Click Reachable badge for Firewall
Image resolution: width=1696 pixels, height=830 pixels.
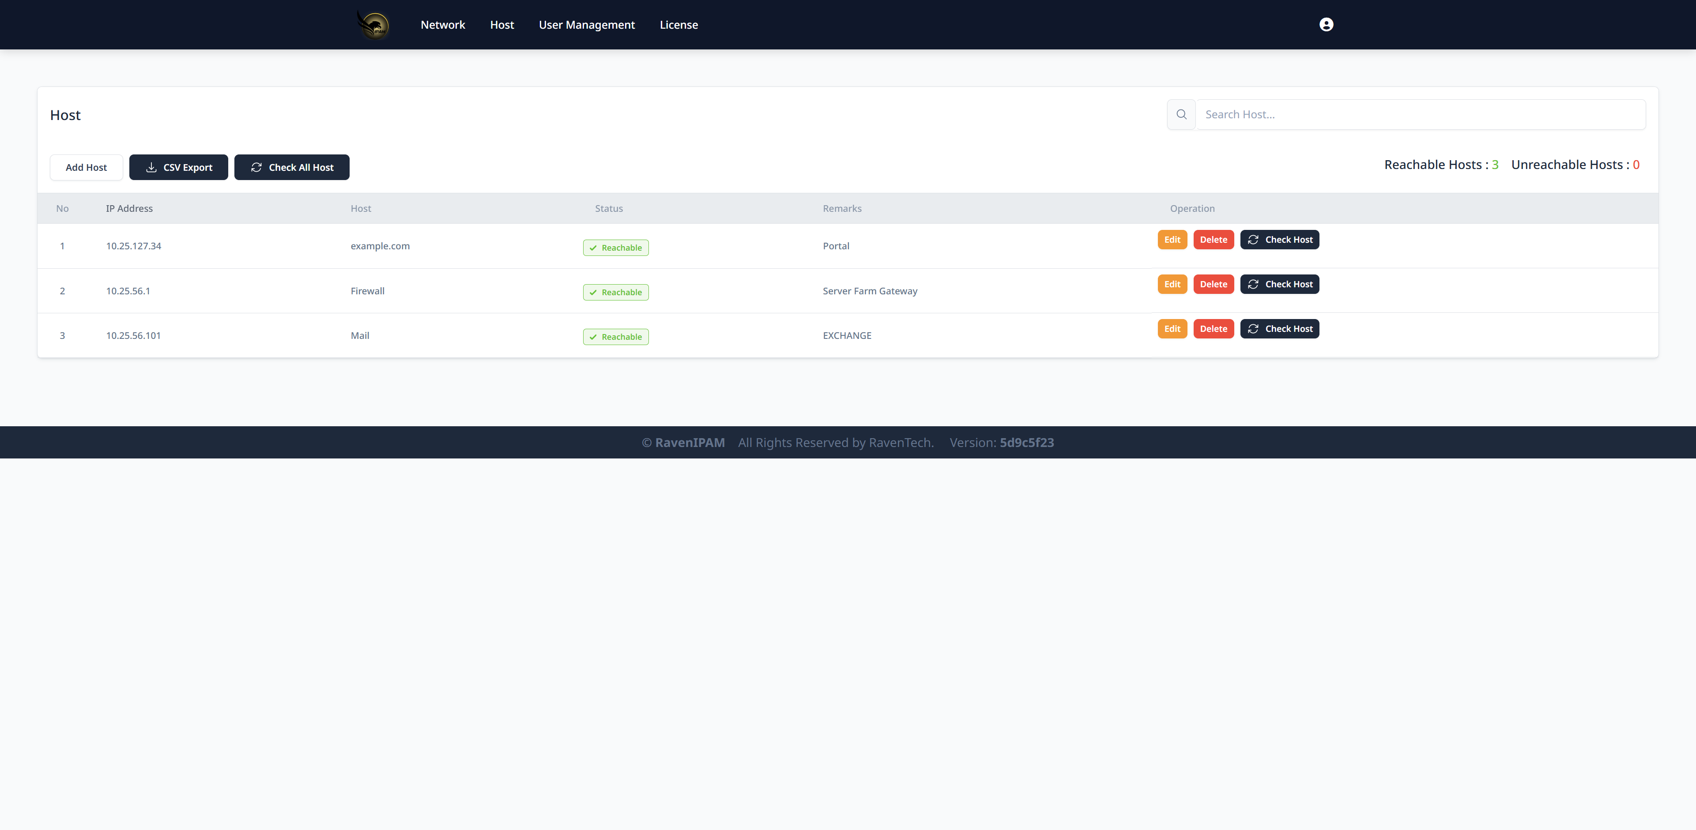(616, 292)
